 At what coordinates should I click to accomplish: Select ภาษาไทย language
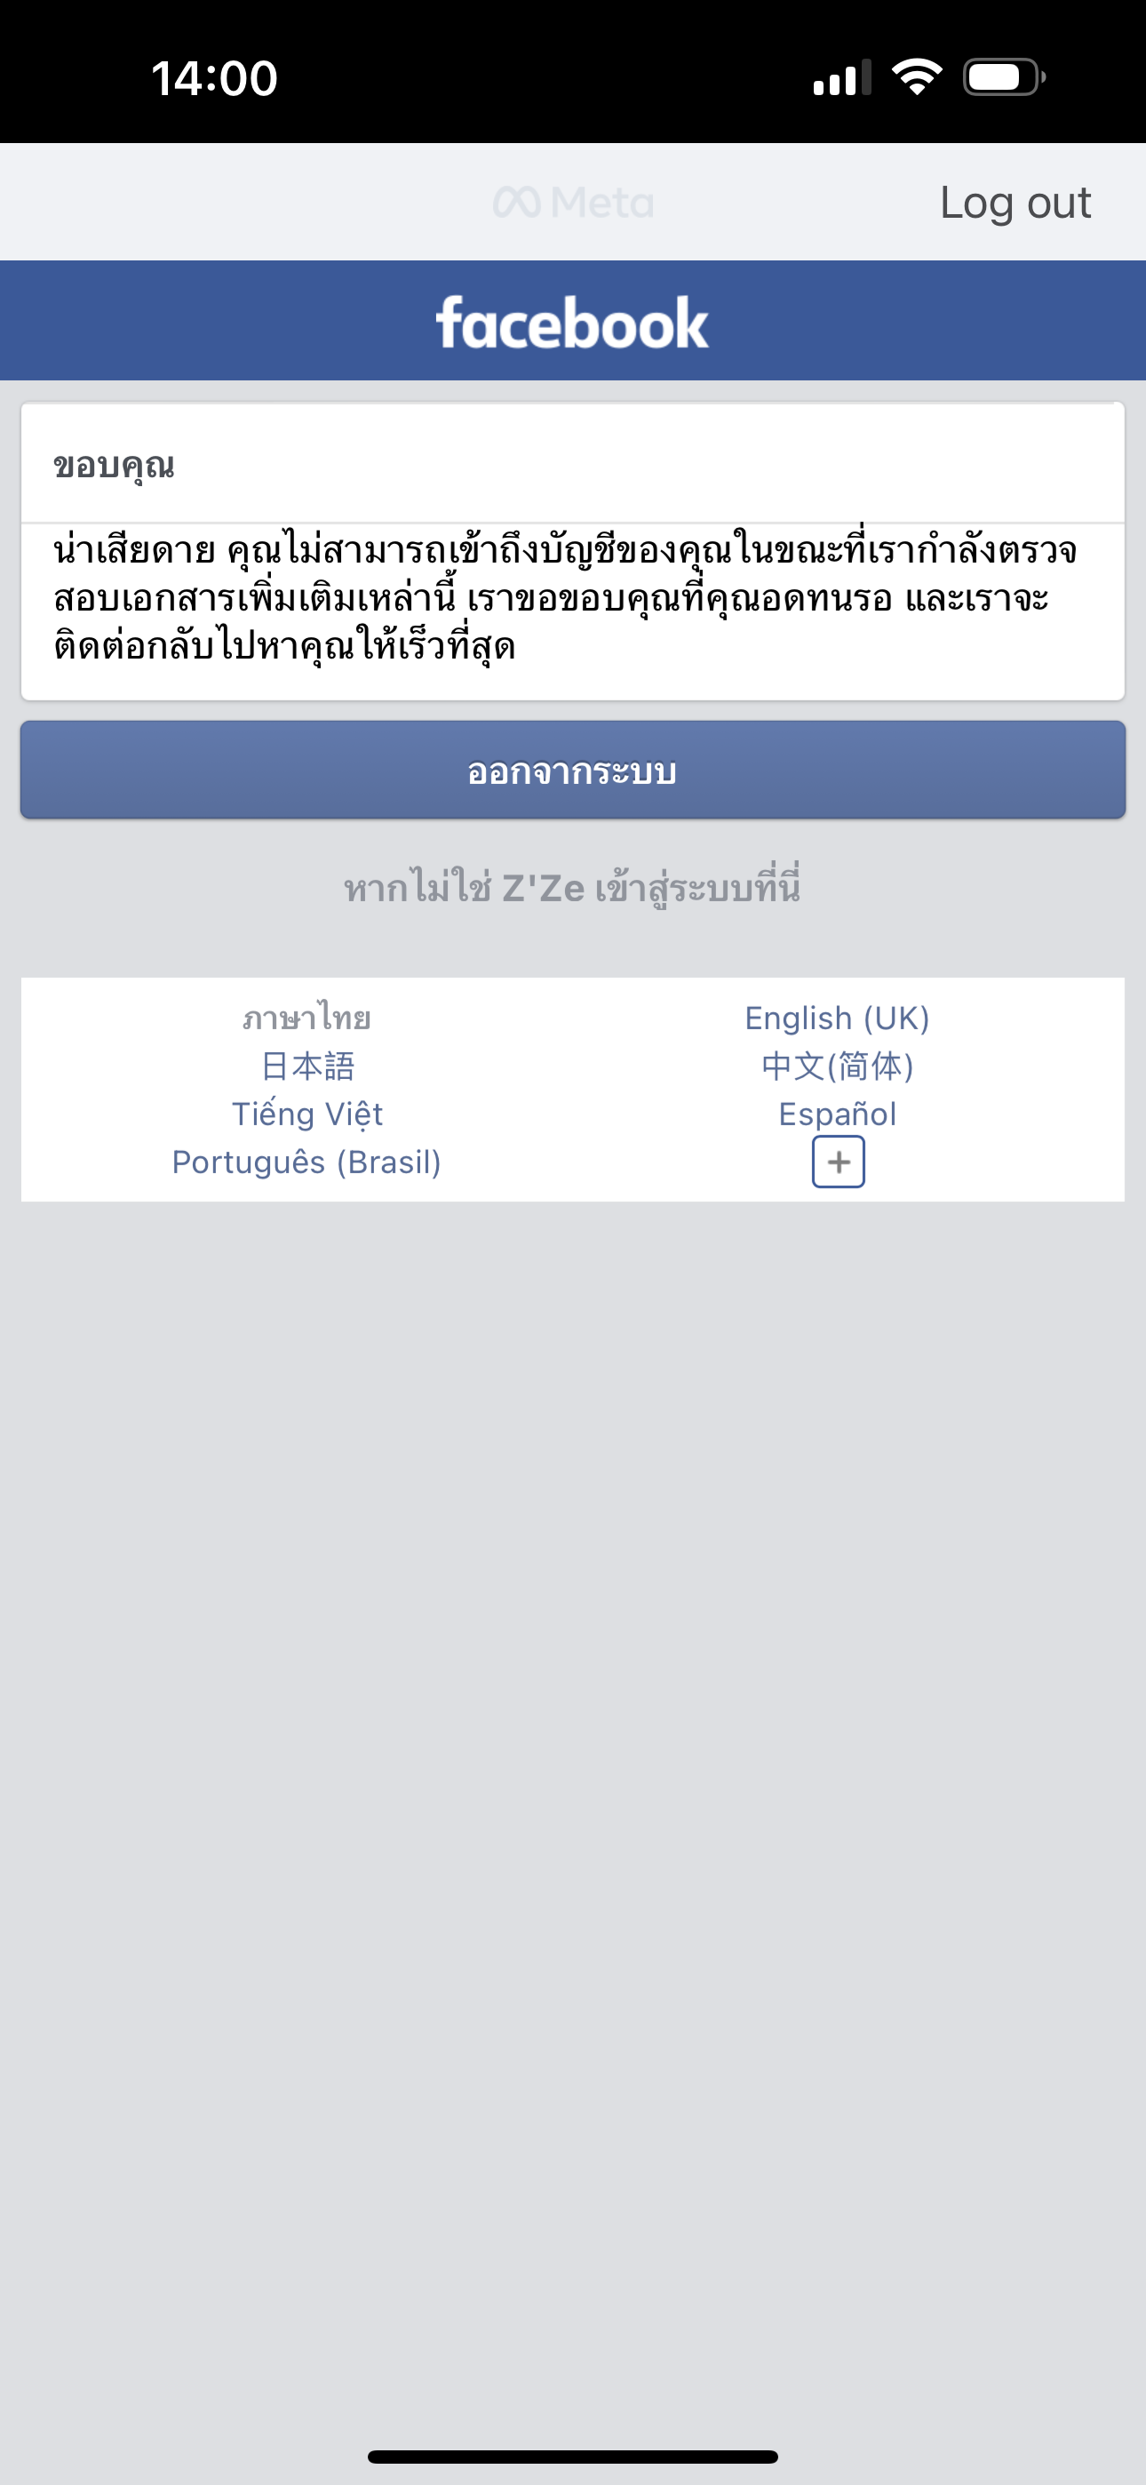pyautogui.click(x=306, y=1018)
